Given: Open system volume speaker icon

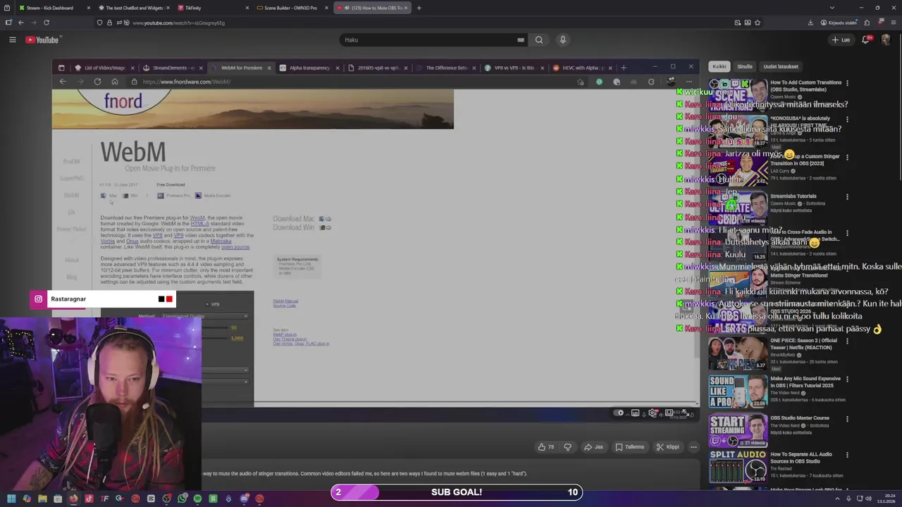Looking at the screenshot, I should point(868,499).
